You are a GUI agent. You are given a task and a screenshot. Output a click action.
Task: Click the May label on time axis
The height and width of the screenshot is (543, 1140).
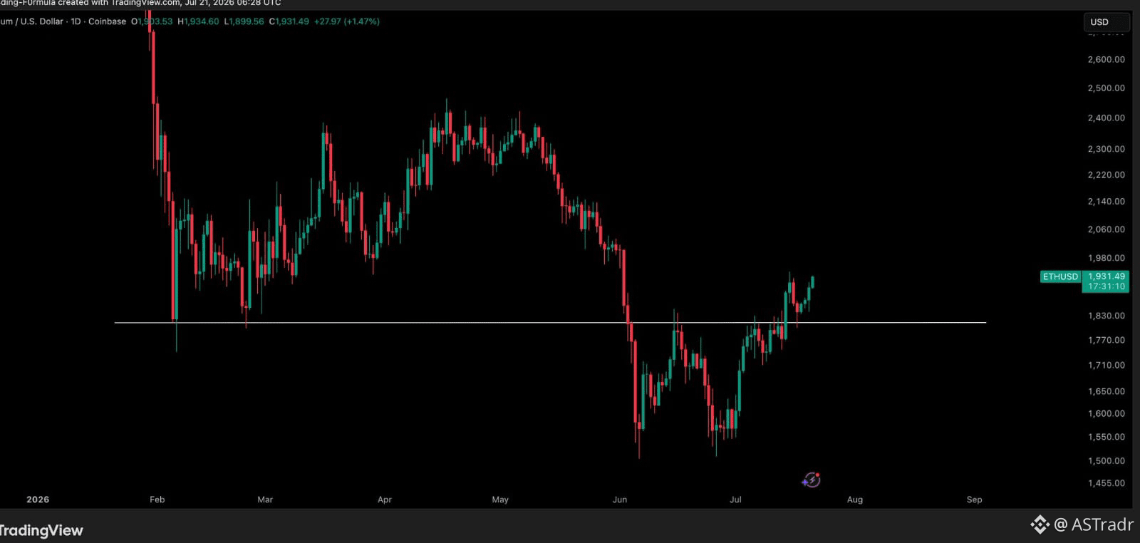coord(500,500)
